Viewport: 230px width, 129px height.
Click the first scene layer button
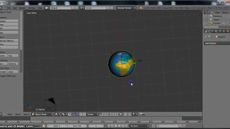click(101, 114)
